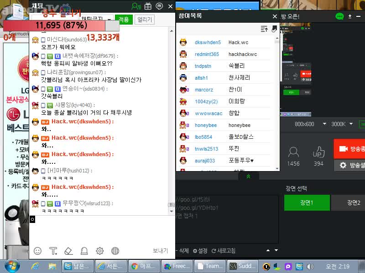Open chat settings via the gear icon
The width and height of the screenshot is (365, 273).
(100, 251)
